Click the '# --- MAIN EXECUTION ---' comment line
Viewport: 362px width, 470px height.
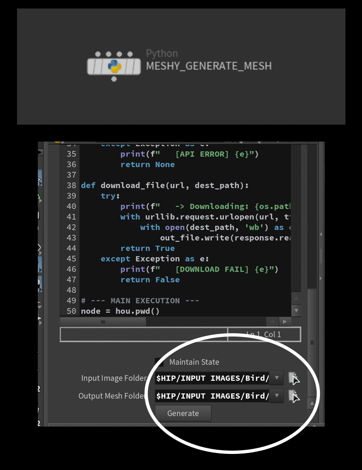(140, 301)
